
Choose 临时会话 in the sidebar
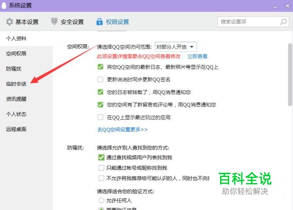[x=16, y=84]
